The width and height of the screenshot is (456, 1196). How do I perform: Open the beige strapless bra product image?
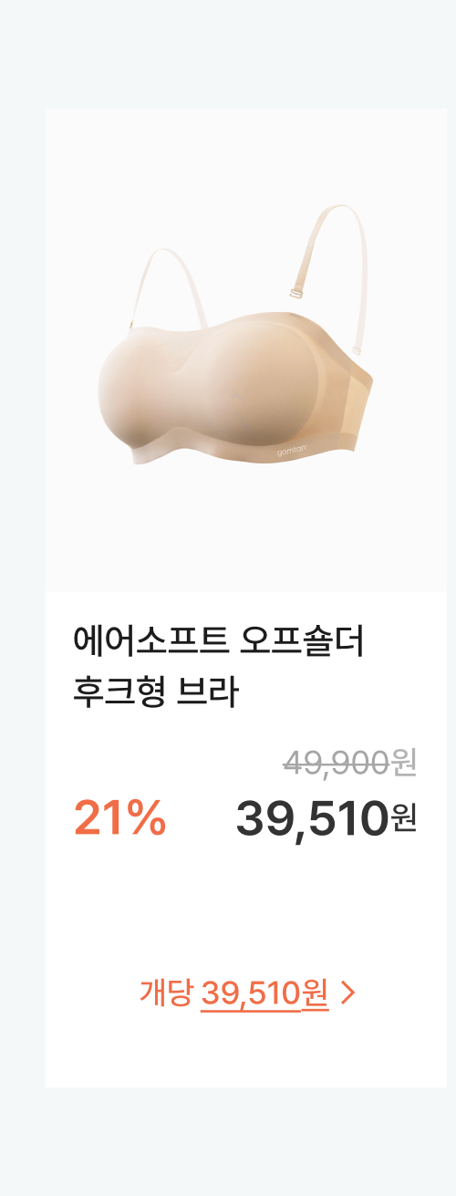[245, 350]
